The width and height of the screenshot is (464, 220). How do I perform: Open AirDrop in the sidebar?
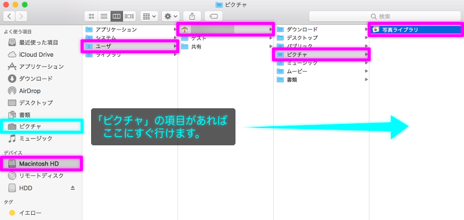41,91
